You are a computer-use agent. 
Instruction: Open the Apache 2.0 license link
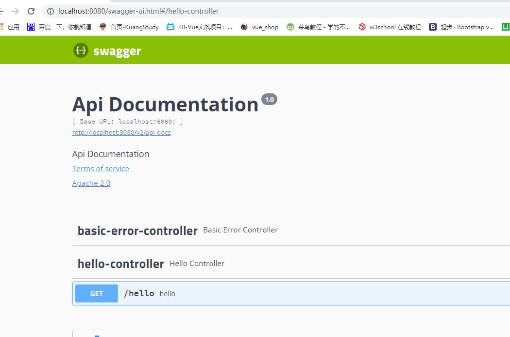click(91, 183)
